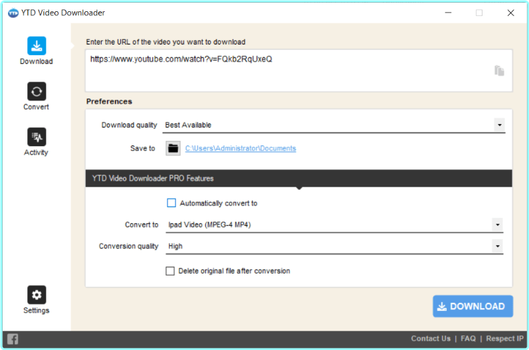This screenshot has width=529, height=350.
Task: Click the YTD logo in title bar
Action: [x=13, y=13]
